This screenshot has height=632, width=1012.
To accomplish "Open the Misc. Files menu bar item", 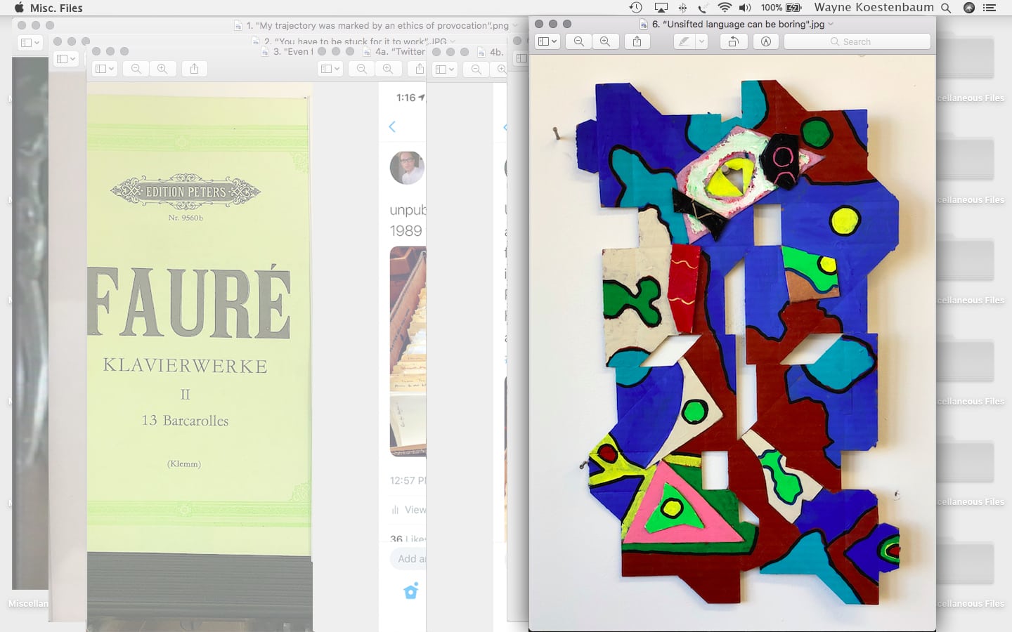I will click(56, 8).
